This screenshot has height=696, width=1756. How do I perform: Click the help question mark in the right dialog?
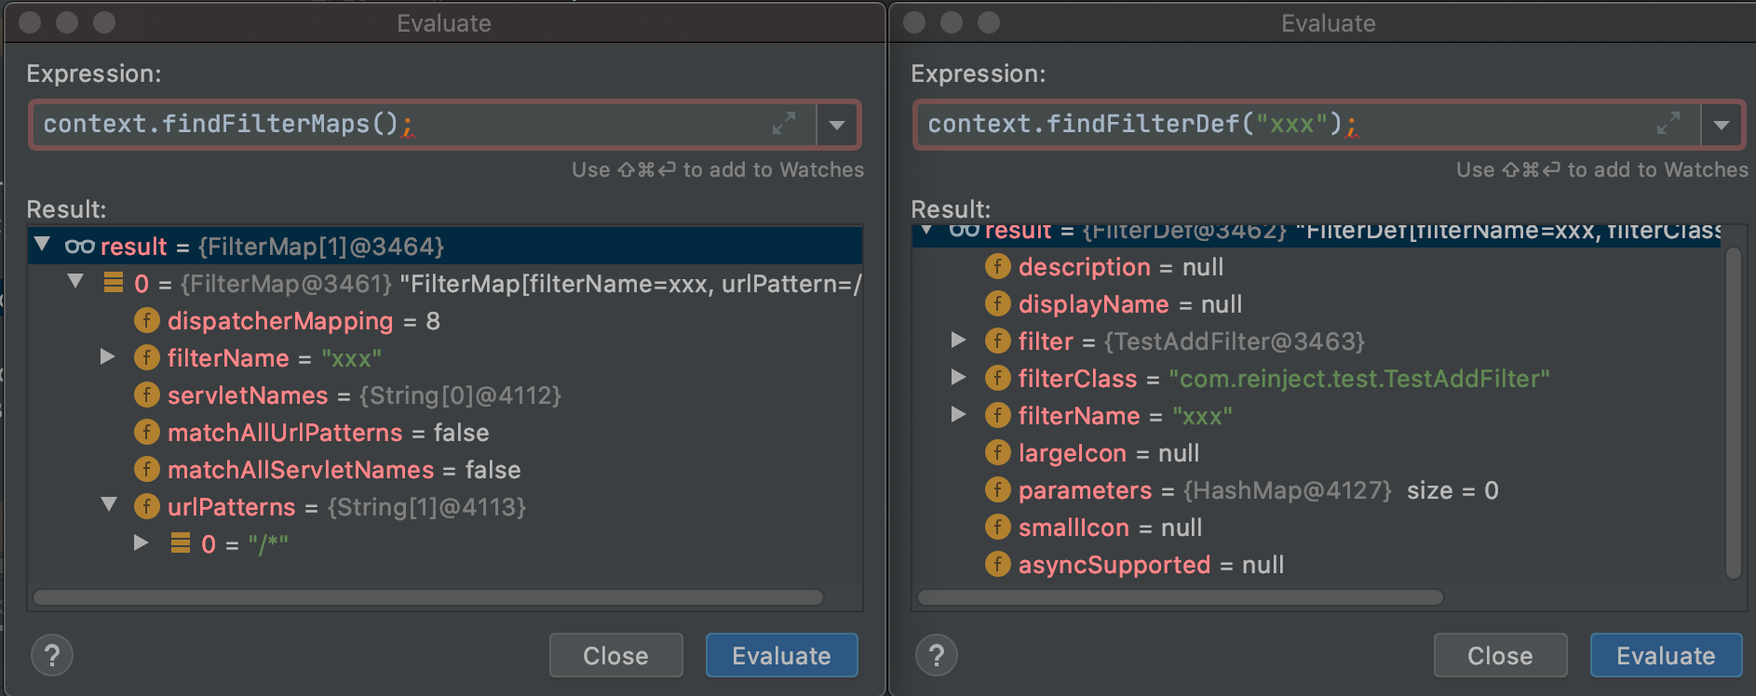coord(937,656)
